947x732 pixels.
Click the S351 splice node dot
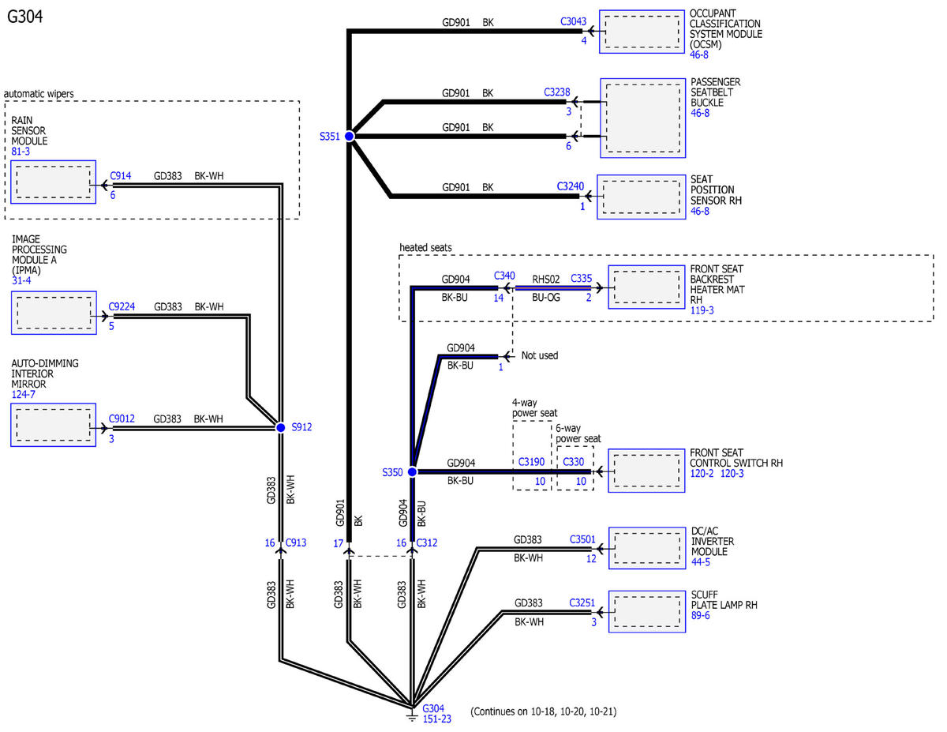click(349, 136)
